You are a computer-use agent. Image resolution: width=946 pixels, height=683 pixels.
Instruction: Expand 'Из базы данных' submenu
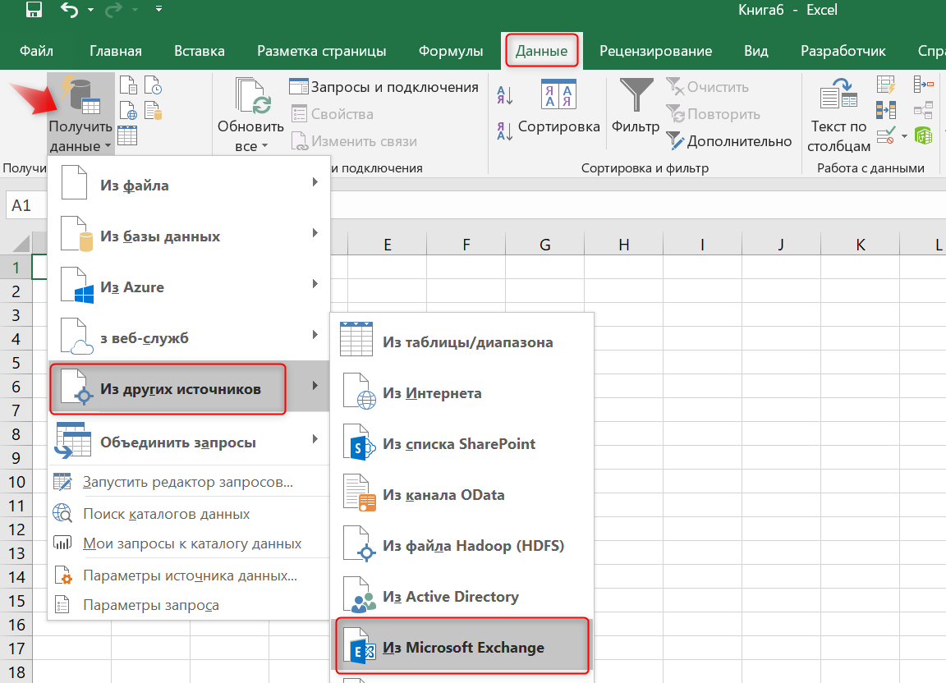pos(189,235)
